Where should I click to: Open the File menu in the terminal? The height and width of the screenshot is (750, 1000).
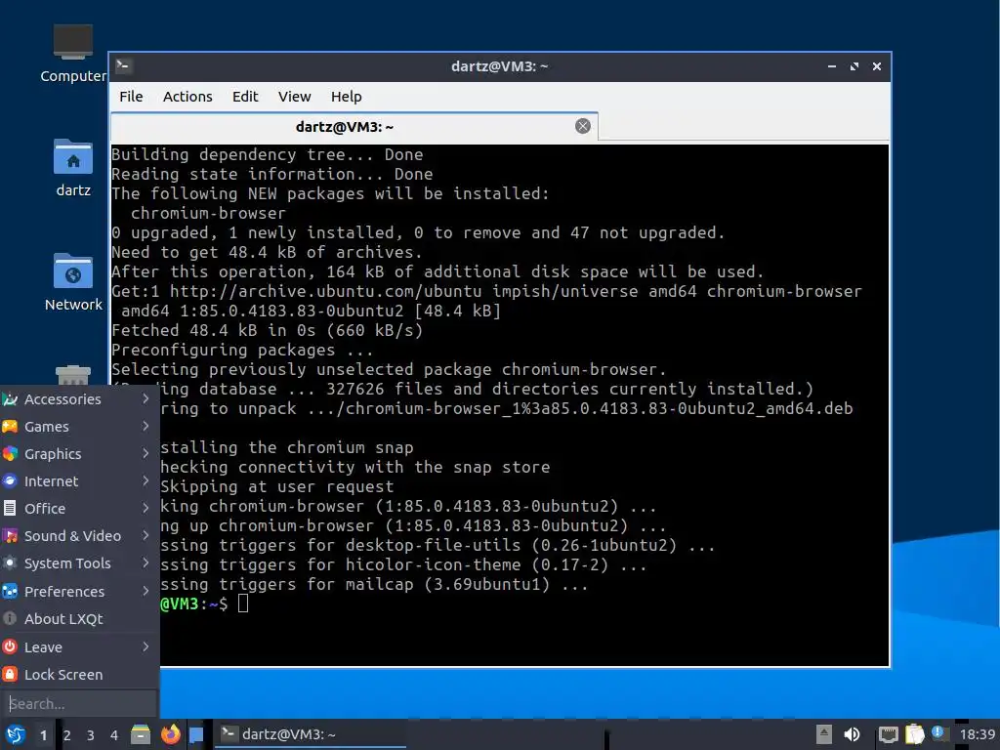pyautogui.click(x=131, y=97)
